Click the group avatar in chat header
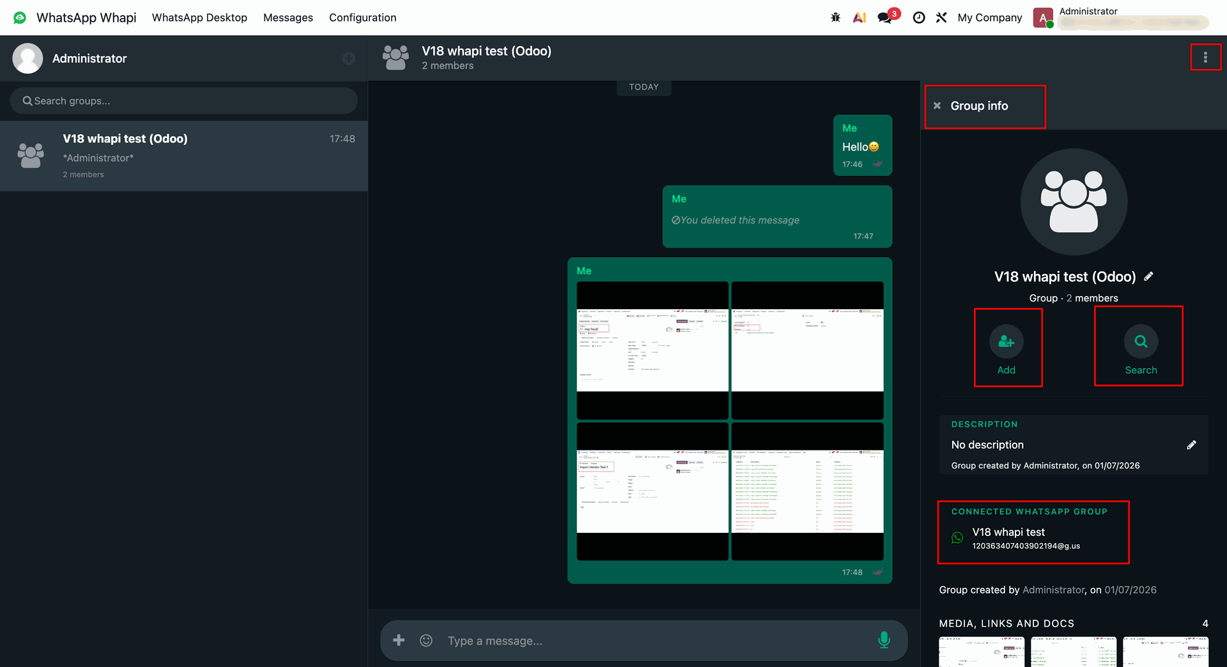1227x667 pixels. [x=396, y=57]
